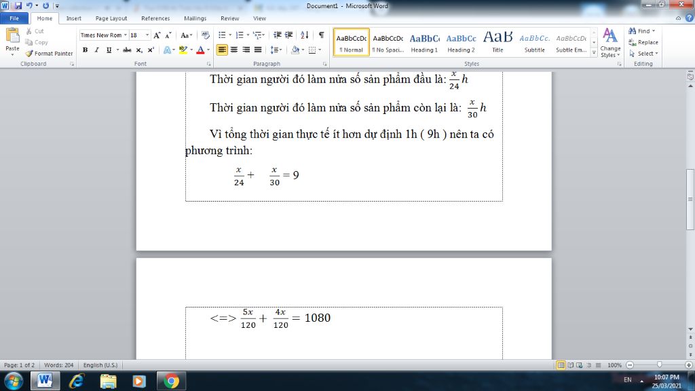Click Replace in Editing group
Image resolution: width=695 pixels, height=391 pixels.
643,42
